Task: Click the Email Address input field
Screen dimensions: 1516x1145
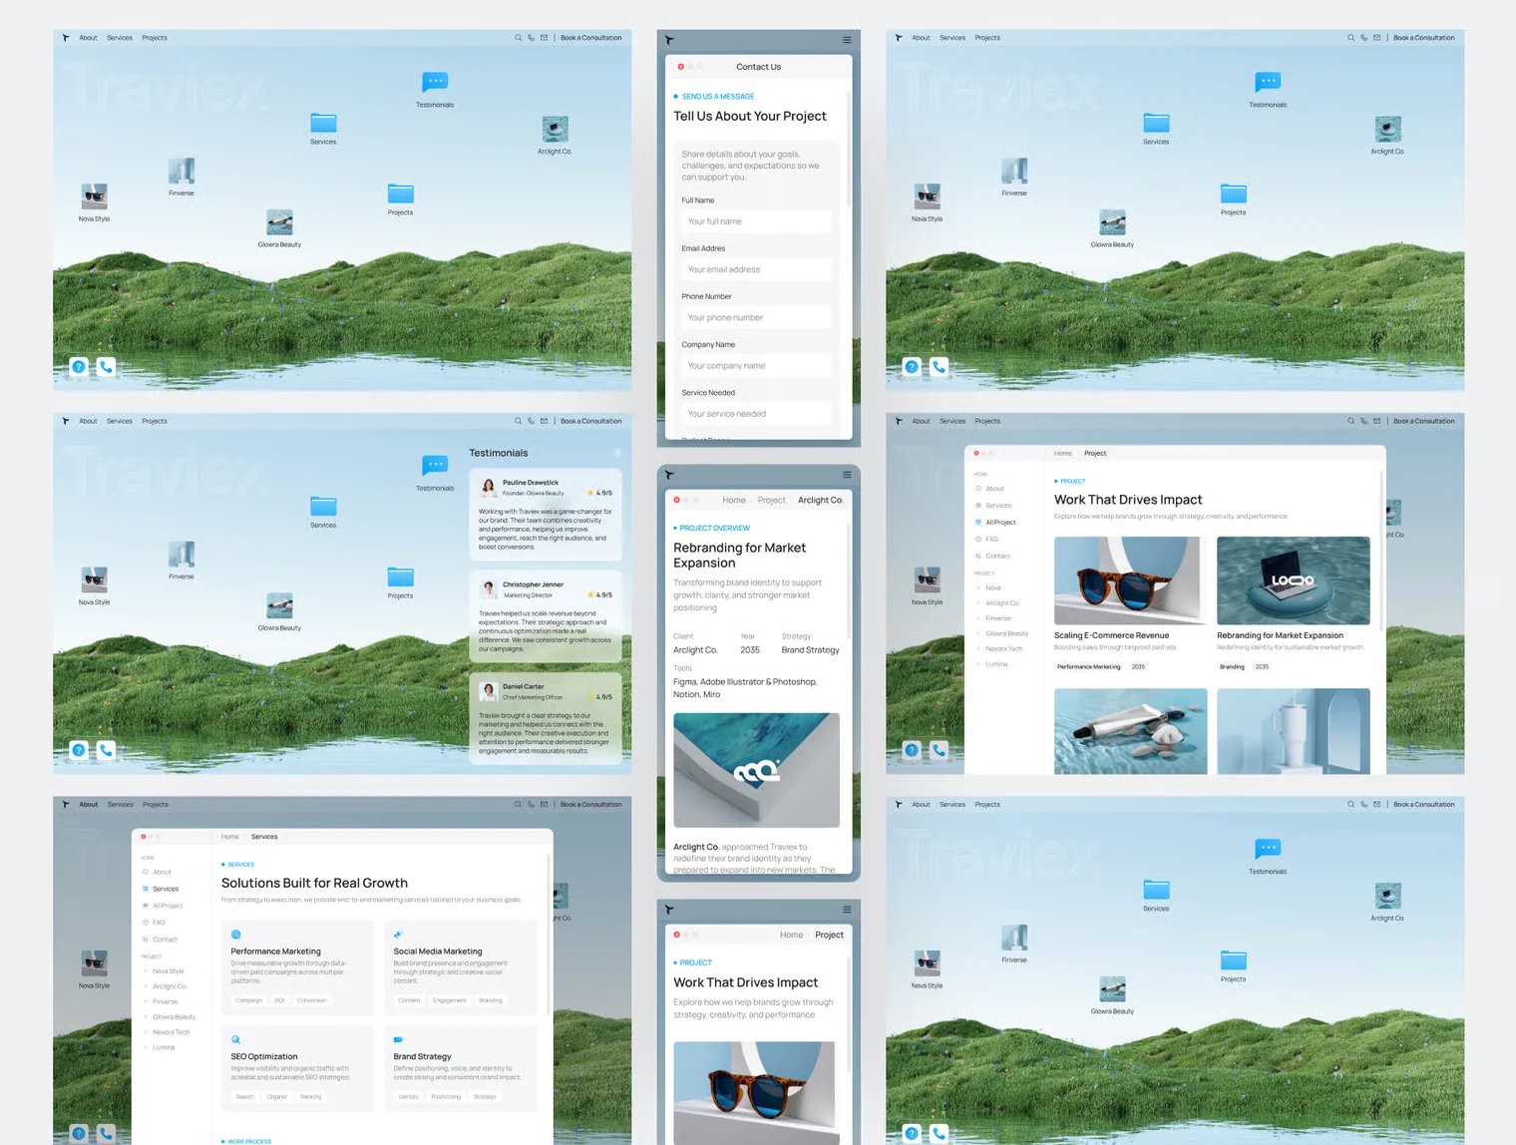Action: (x=756, y=269)
